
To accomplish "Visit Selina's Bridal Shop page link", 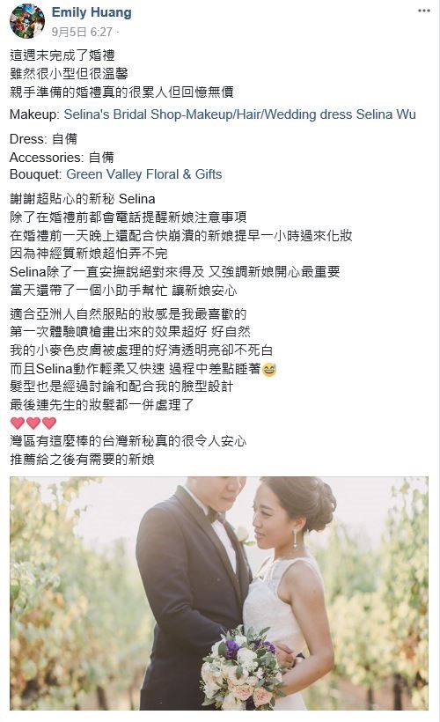I will coord(239,114).
